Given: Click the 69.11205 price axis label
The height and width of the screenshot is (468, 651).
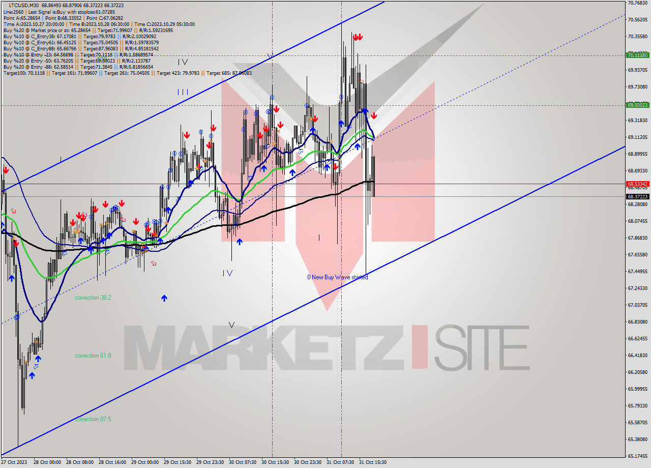Looking at the screenshot, I should click(638, 137).
